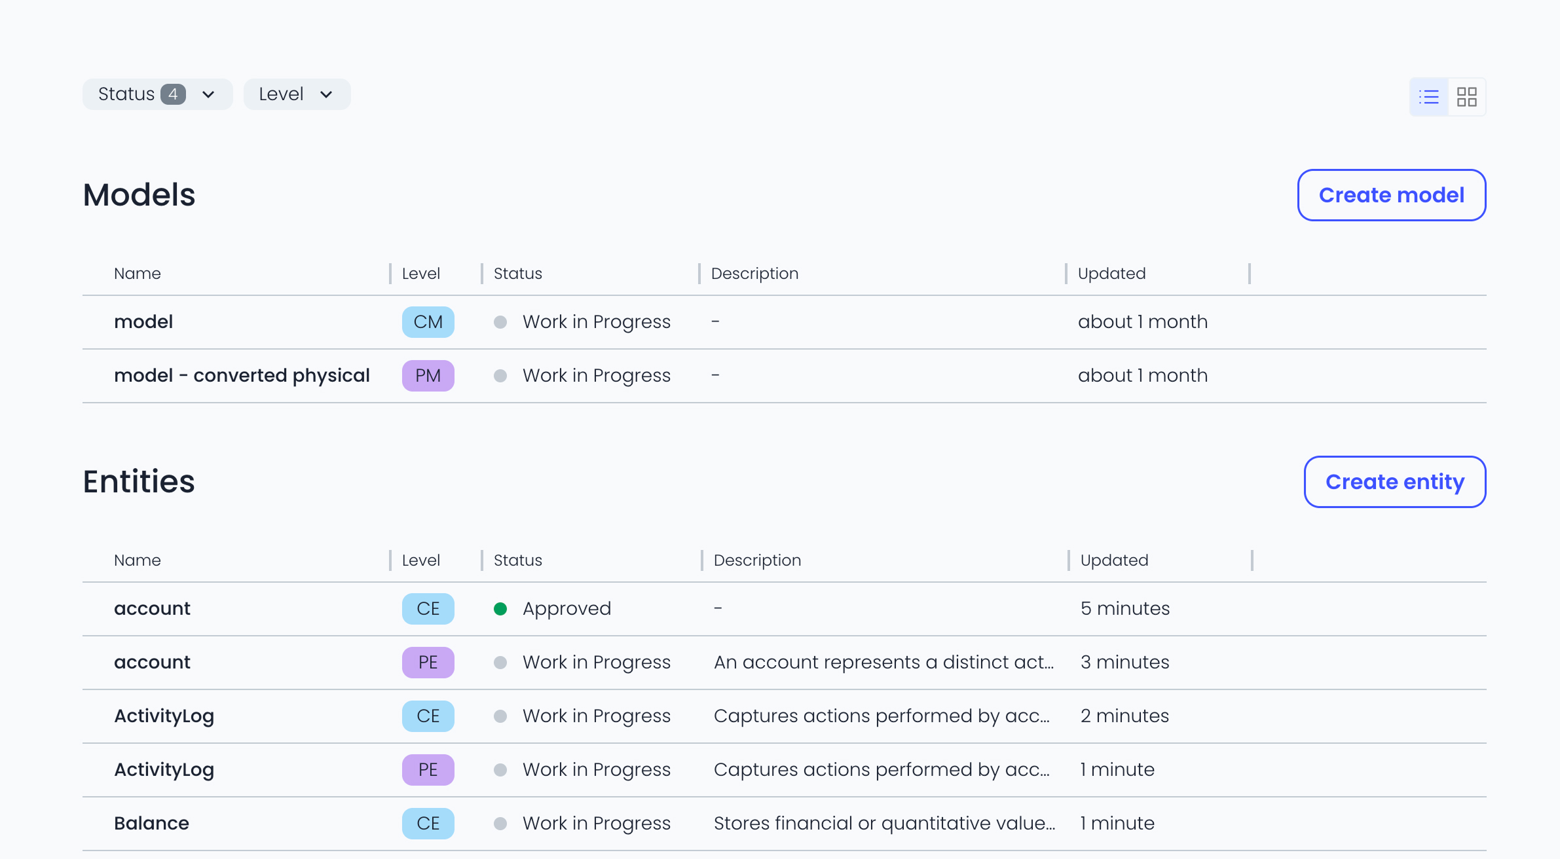Click PE badge in ActivityLog row
The image size is (1560, 859).
point(428,770)
